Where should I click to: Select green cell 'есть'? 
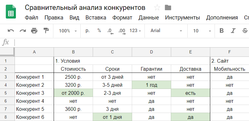pyautogui.click(x=191, y=93)
